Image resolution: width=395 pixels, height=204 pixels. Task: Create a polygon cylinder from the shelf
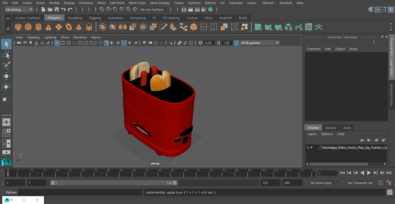pyautogui.click(x=38, y=27)
